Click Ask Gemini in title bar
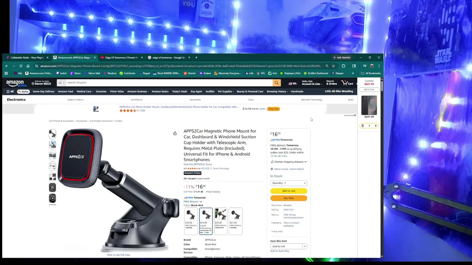The image size is (472, 265). (342, 57)
